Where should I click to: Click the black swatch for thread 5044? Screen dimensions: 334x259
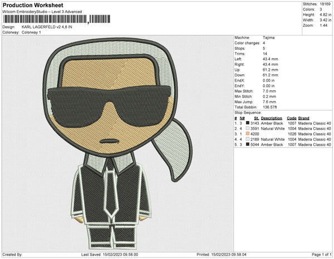(248, 145)
